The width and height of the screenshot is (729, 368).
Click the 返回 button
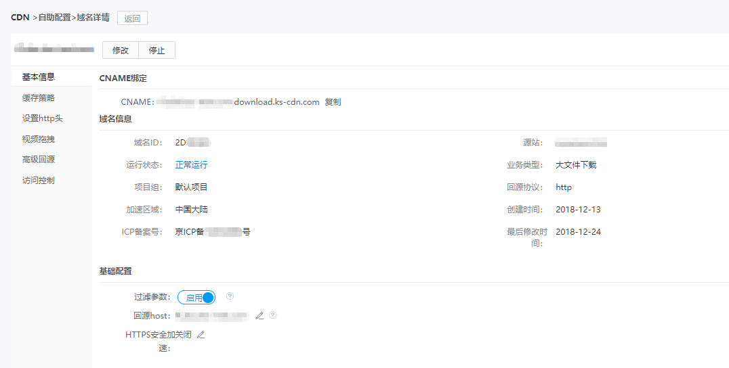[132, 18]
